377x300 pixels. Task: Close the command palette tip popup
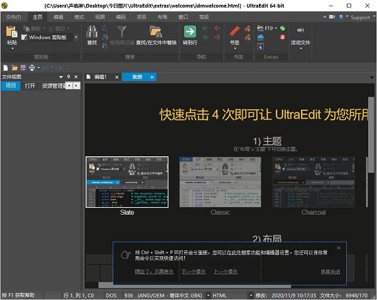pos(339,248)
